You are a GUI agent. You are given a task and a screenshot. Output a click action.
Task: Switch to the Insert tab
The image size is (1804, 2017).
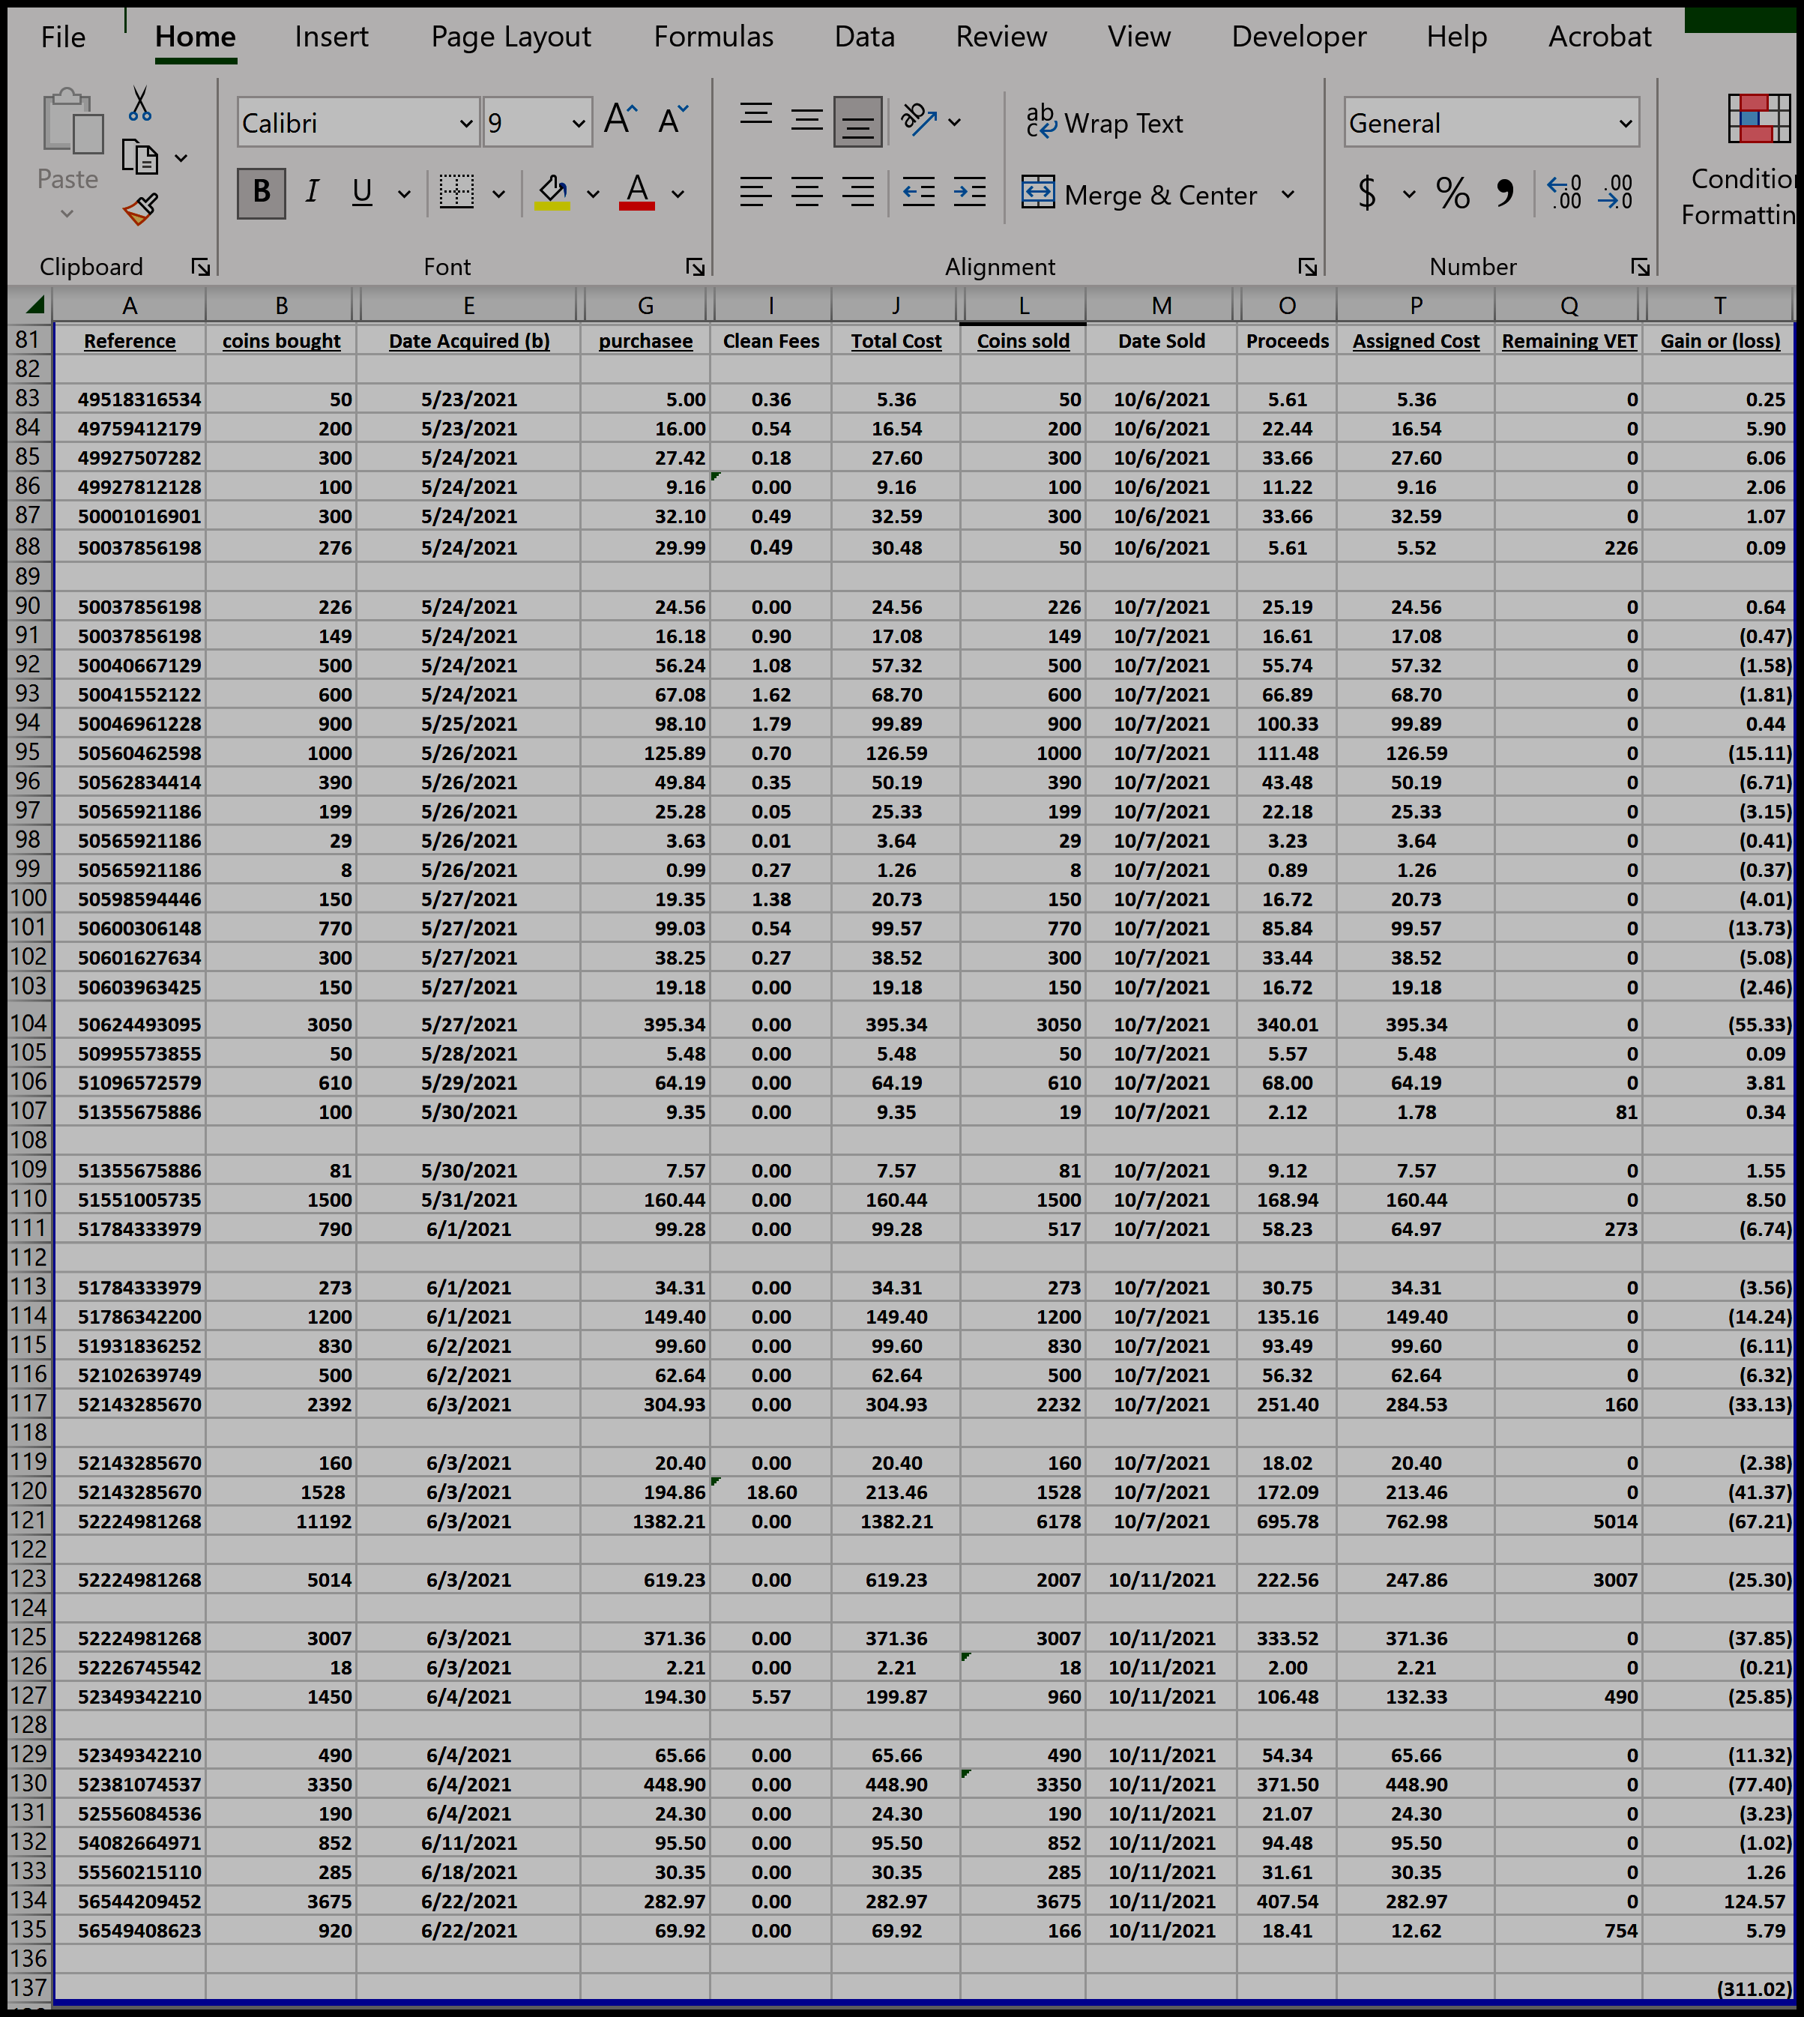[331, 37]
